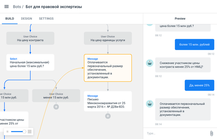Navigate to Bots breadcrumb link
The width and height of the screenshot is (217, 139).
click(x=17, y=7)
